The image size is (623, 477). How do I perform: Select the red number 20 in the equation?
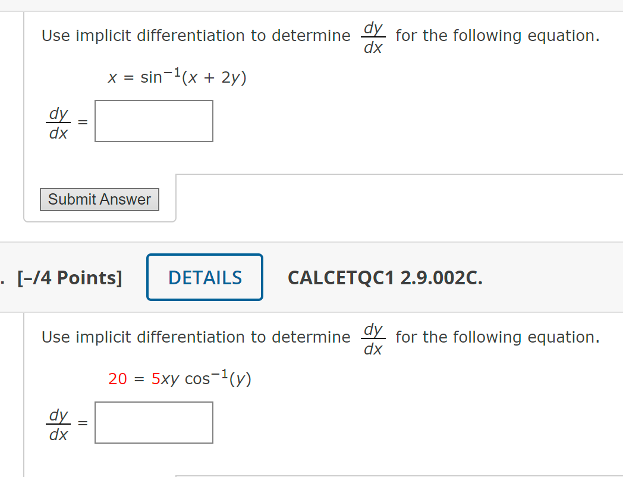118,379
